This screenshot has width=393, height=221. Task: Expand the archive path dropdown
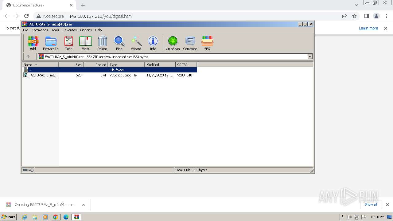coord(310,56)
